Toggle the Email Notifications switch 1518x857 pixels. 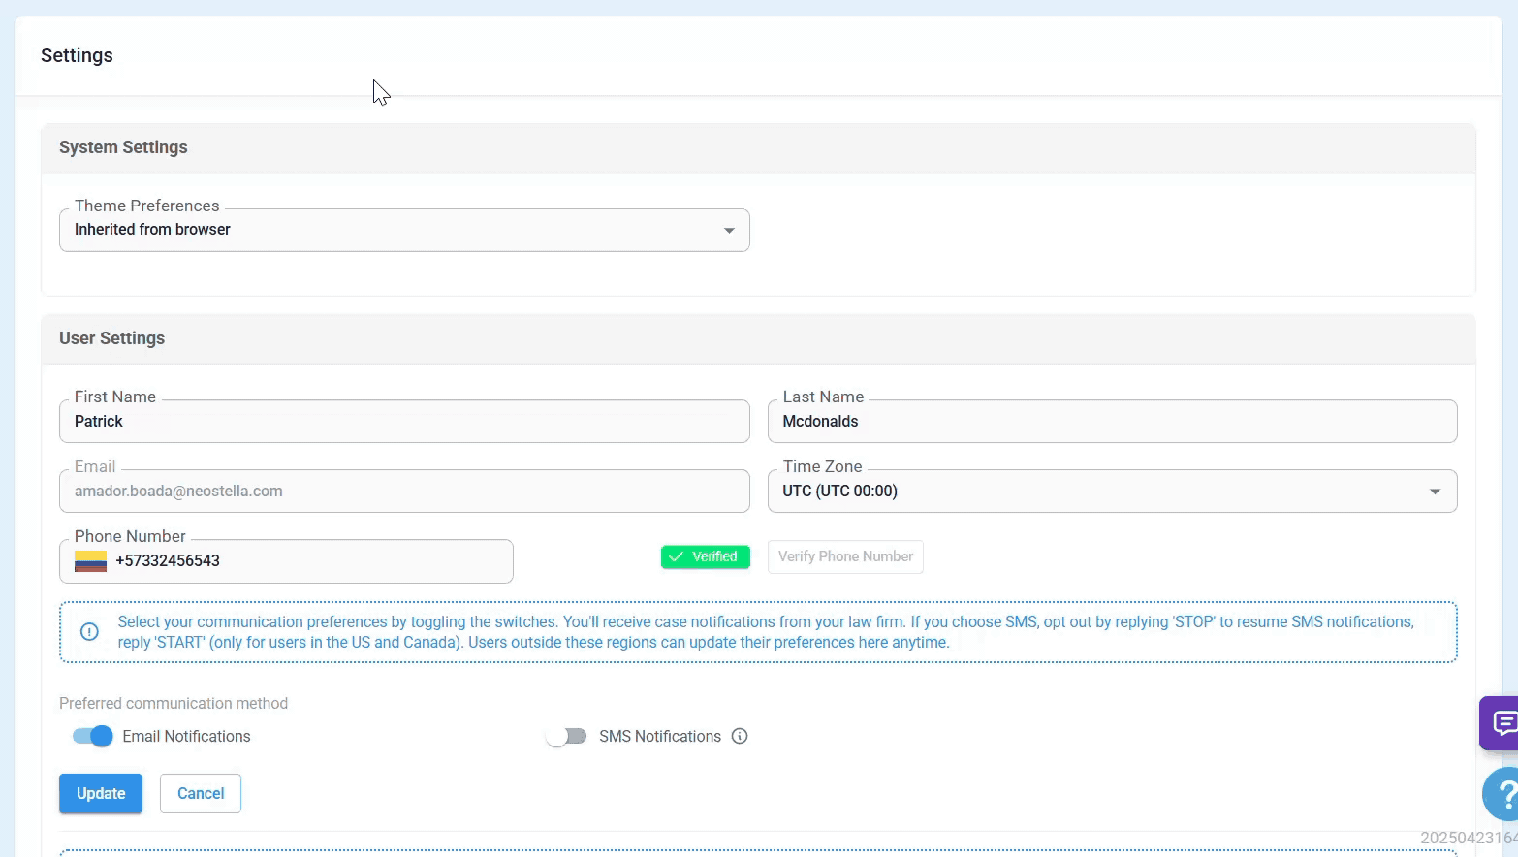point(93,736)
